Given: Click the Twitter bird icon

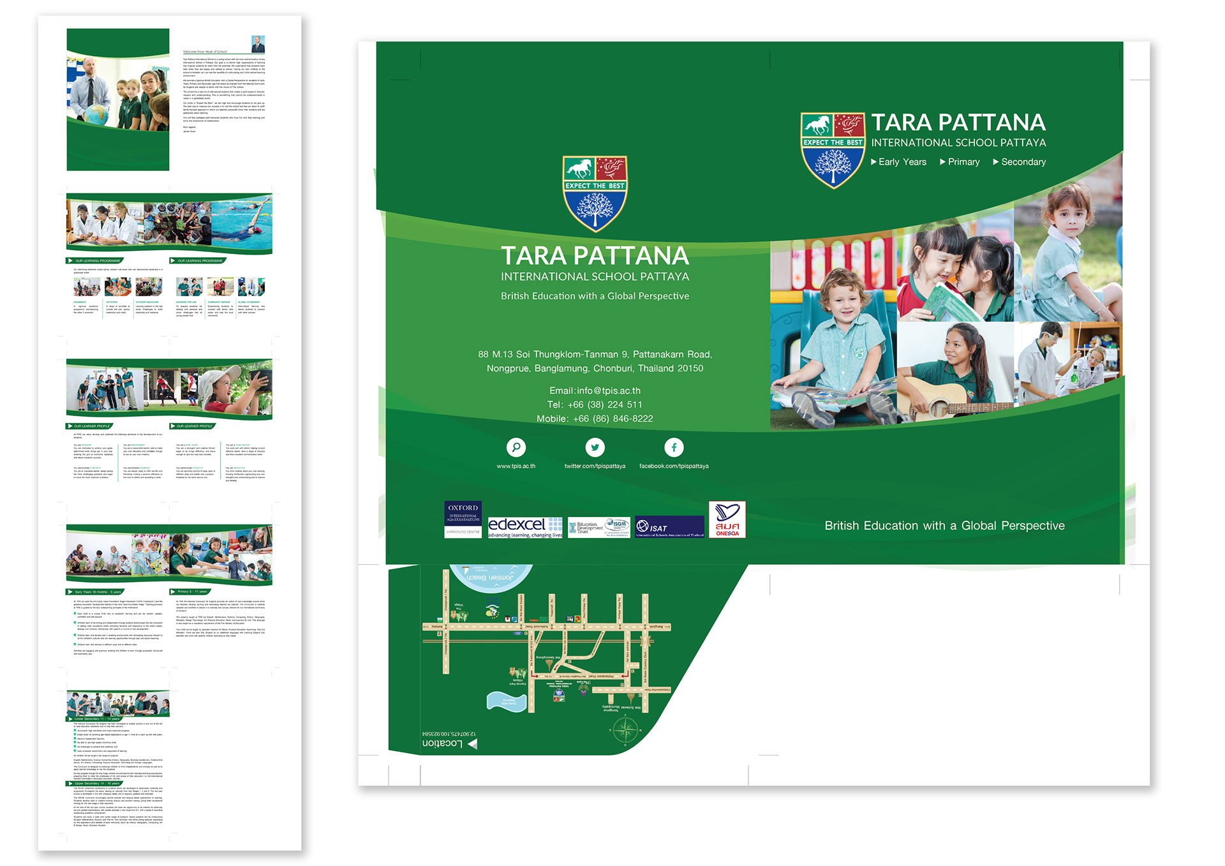Looking at the screenshot, I should (x=595, y=447).
